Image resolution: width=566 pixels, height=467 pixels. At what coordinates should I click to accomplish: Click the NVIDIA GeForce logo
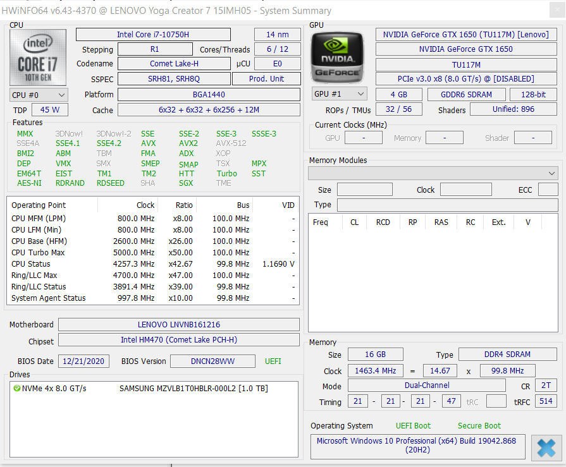point(337,57)
